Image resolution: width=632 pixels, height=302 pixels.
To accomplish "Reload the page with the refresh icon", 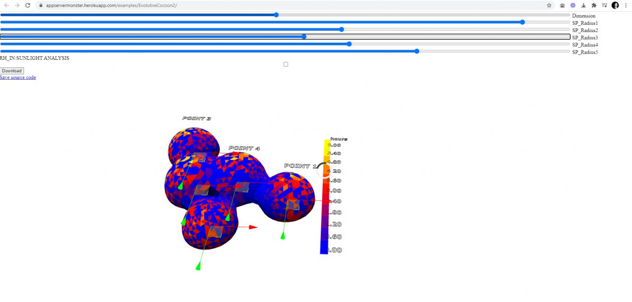I will click(x=28, y=5).
